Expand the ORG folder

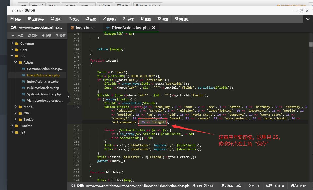(15, 113)
